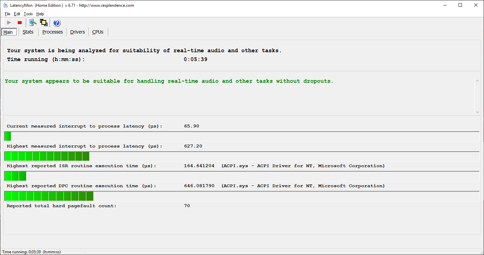Image resolution: width=484 pixels, height=255 pixels.
Task: Click the green system suitable message text
Action: click(x=169, y=81)
